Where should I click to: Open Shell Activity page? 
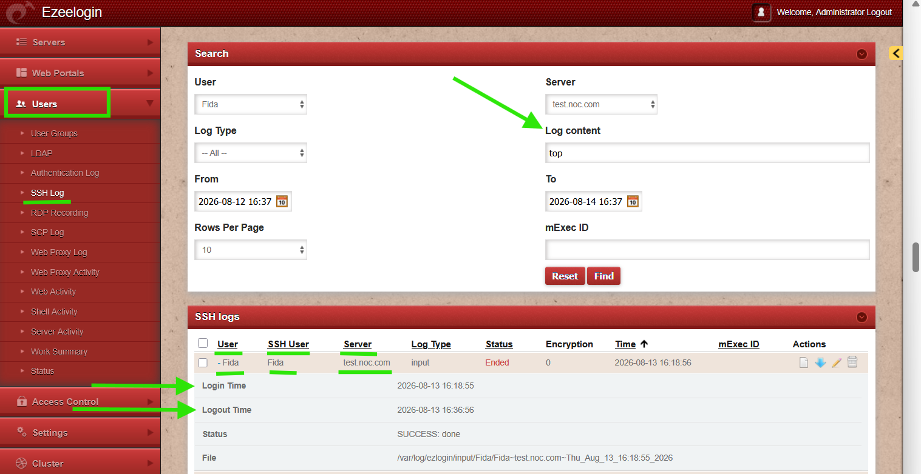click(x=54, y=312)
